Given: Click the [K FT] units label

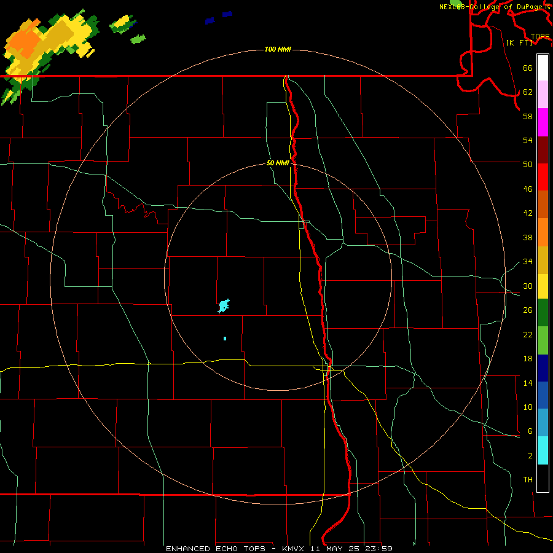Looking at the screenshot, I should pos(519,42).
